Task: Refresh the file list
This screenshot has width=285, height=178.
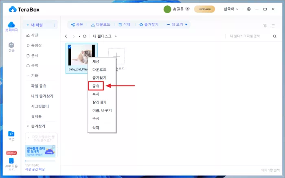Action: point(85,36)
